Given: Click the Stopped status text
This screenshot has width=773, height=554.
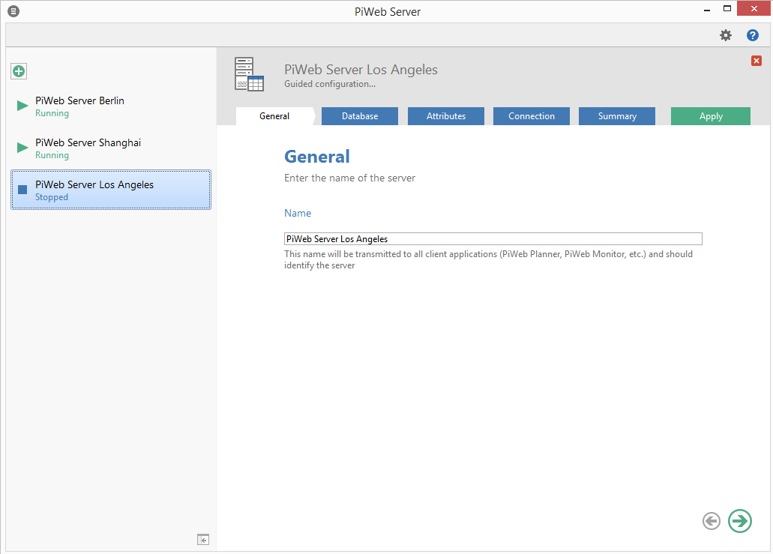Looking at the screenshot, I should [x=52, y=197].
